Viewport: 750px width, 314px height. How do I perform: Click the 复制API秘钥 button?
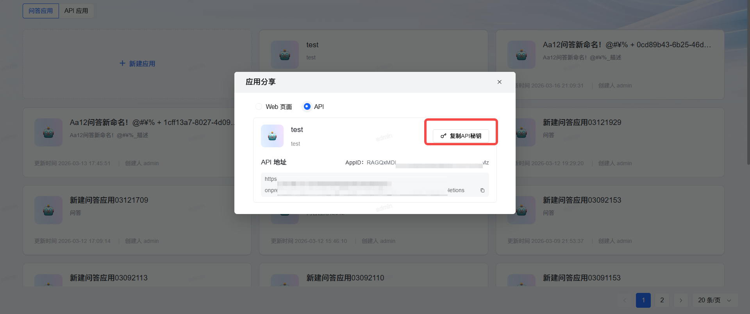point(461,136)
